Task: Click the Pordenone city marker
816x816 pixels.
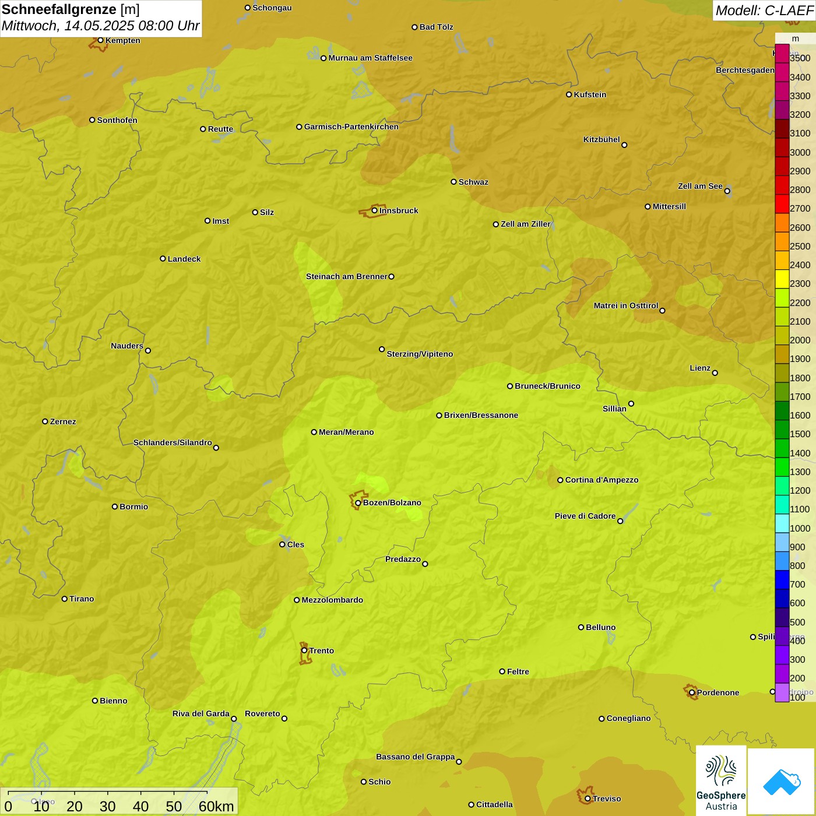Action: pyautogui.click(x=692, y=692)
